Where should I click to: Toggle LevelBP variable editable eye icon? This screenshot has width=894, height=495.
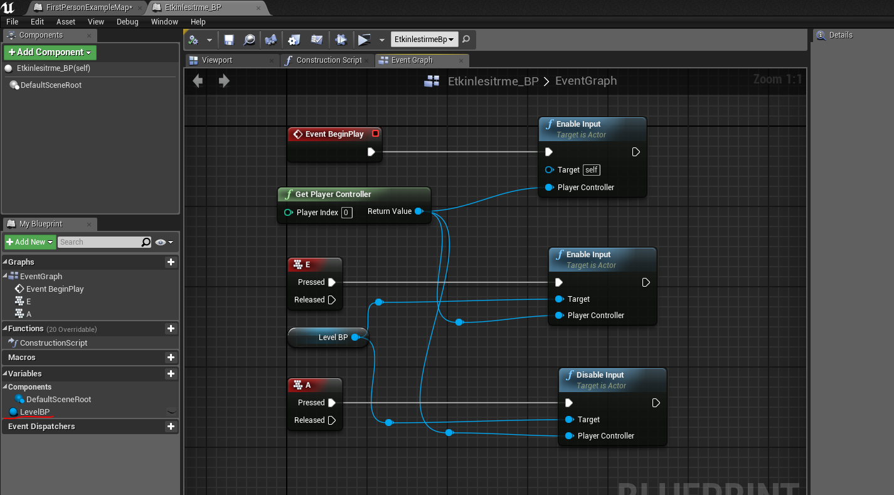[x=171, y=412]
